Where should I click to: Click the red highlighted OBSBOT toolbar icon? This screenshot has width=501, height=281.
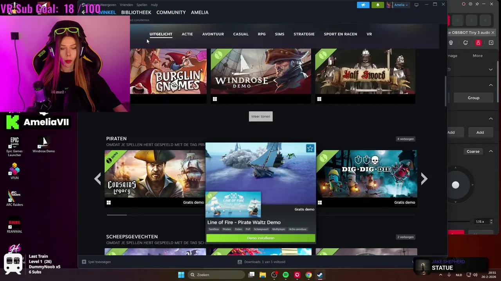pyautogui.click(x=478, y=43)
